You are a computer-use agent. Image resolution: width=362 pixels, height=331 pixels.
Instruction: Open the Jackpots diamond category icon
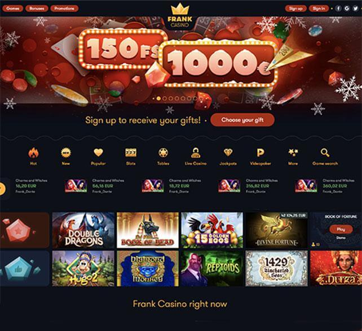tap(228, 153)
